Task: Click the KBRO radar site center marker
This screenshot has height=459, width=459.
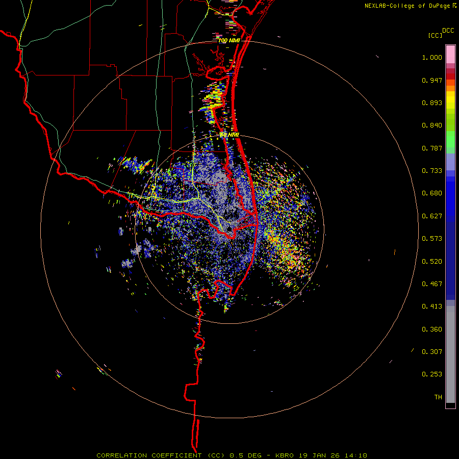Action: coord(229,229)
